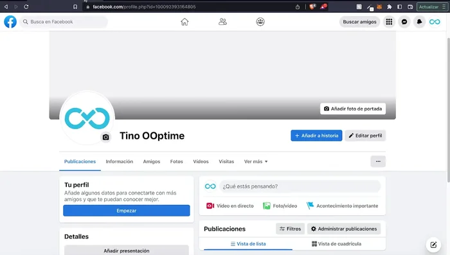
Task: Click the Tino OOptime profile name
Action: pos(152,136)
